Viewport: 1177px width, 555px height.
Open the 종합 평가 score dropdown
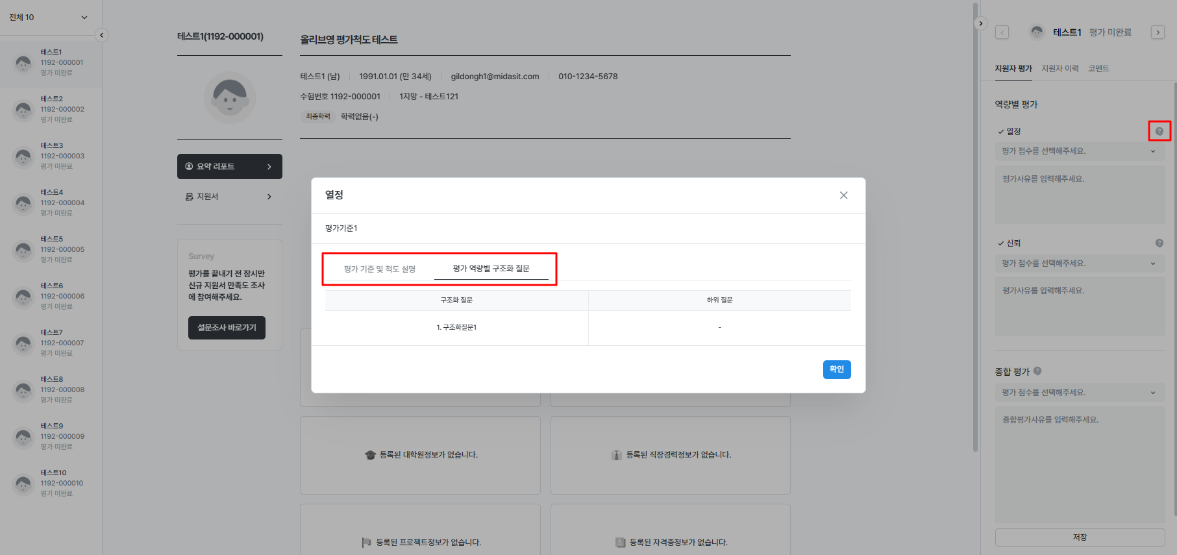point(1080,393)
